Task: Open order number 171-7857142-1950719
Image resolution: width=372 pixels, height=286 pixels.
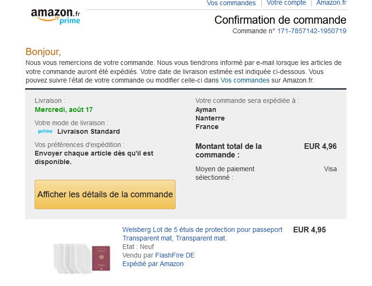Action: (x=312, y=31)
